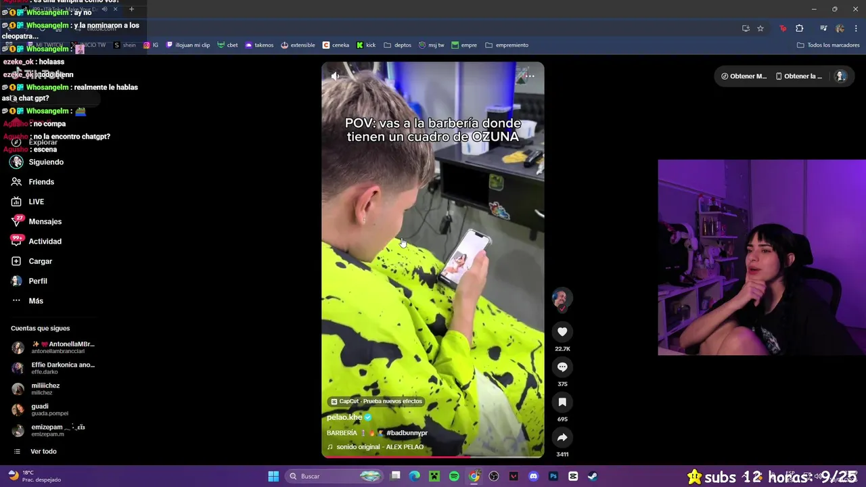Open Photoshop from taskbar
The height and width of the screenshot is (487, 866).
[553, 476]
